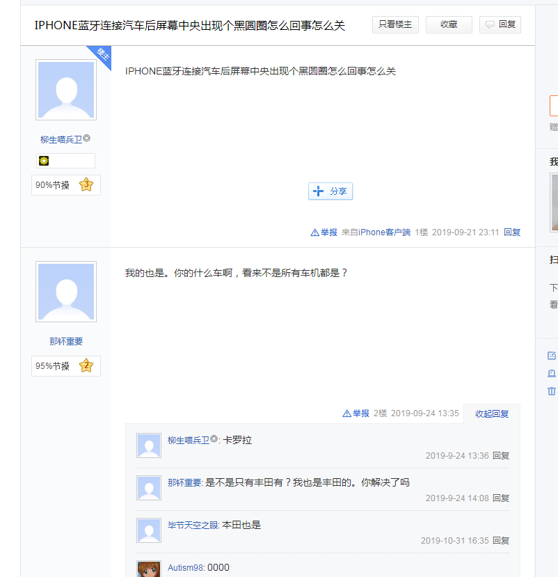Image resolution: width=558 pixels, height=577 pixels.
Task: Click the feedback icon in the right sidebar
Action: click(x=552, y=373)
